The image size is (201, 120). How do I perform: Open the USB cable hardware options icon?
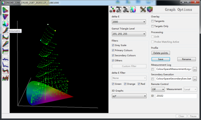pos(126,10)
